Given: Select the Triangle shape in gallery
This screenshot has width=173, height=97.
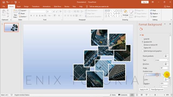Looking at the screenshot, I should click(109, 13).
